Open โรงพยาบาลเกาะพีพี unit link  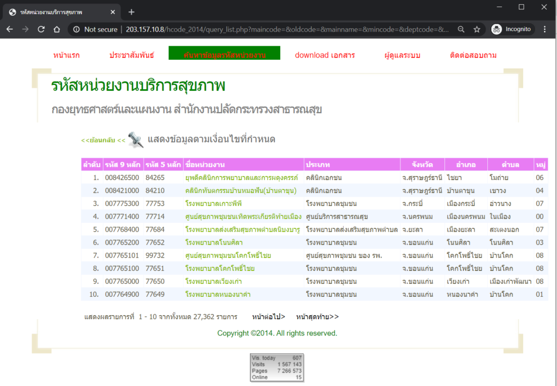point(213,203)
